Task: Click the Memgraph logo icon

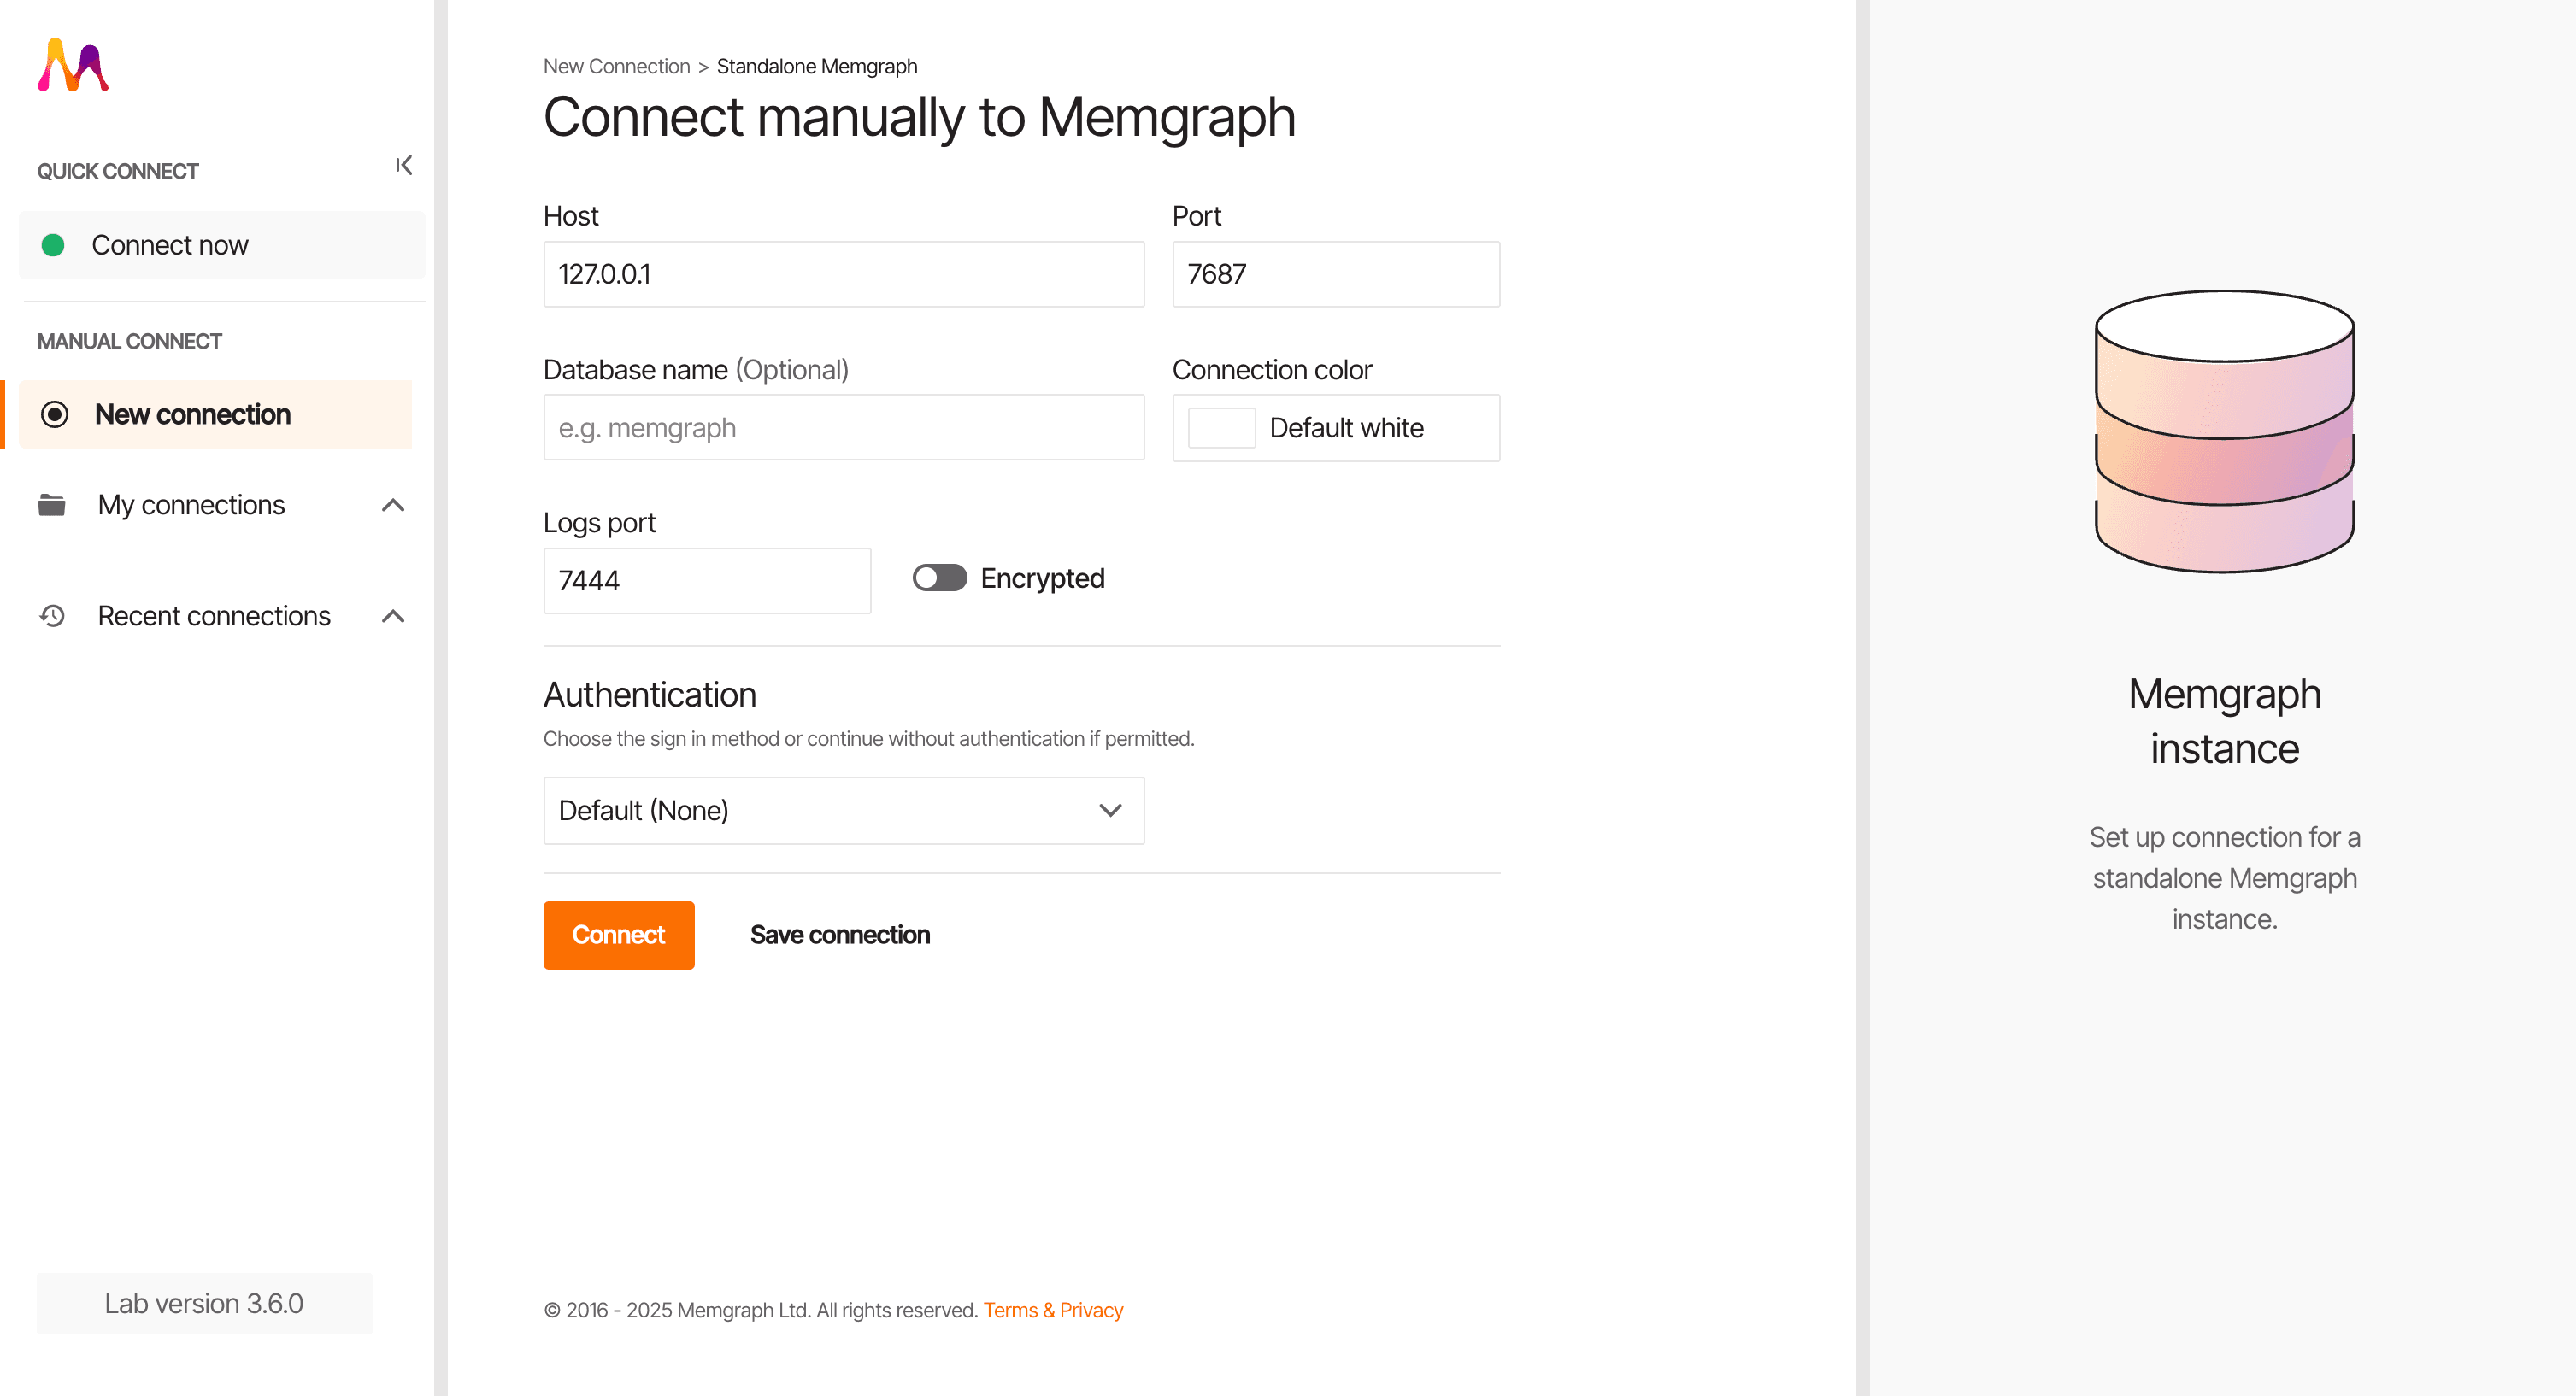Action: pos(73,66)
